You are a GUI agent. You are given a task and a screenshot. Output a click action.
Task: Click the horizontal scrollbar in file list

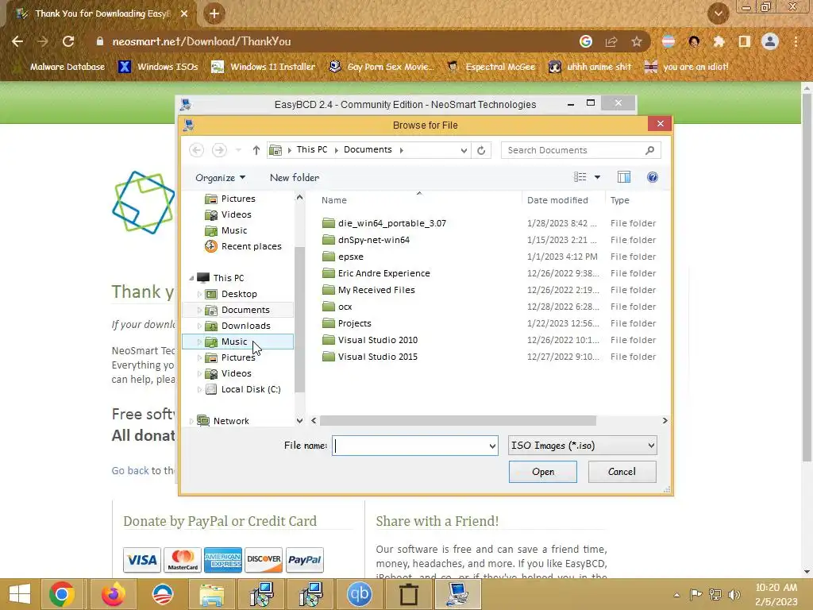point(458,421)
